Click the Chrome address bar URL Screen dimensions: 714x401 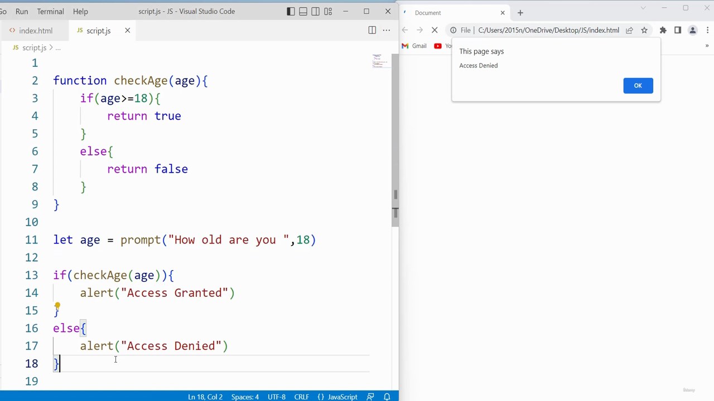[548, 30]
